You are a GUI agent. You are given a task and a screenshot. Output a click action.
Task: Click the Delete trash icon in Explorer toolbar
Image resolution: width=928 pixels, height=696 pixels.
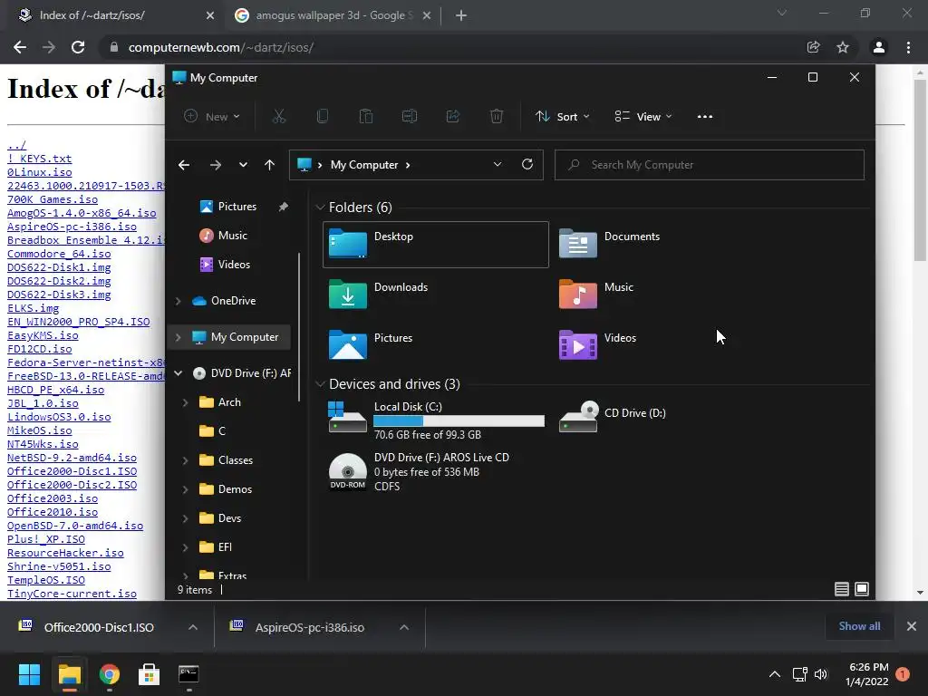497,117
